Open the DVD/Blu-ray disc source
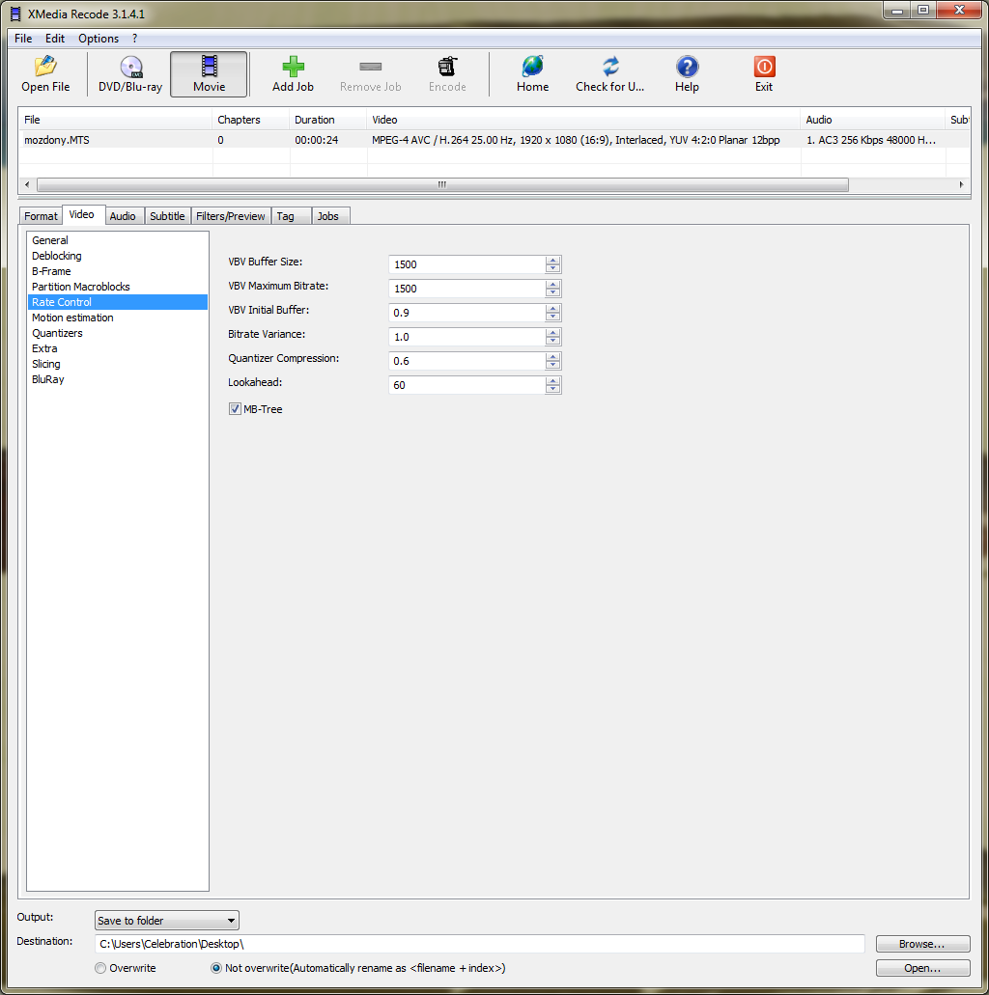This screenshot has height=995, width=989. (130, 74)
